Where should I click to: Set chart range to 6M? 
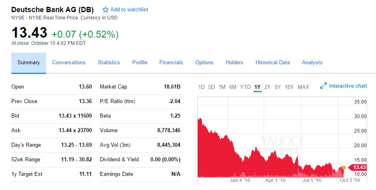click(232, 87)
